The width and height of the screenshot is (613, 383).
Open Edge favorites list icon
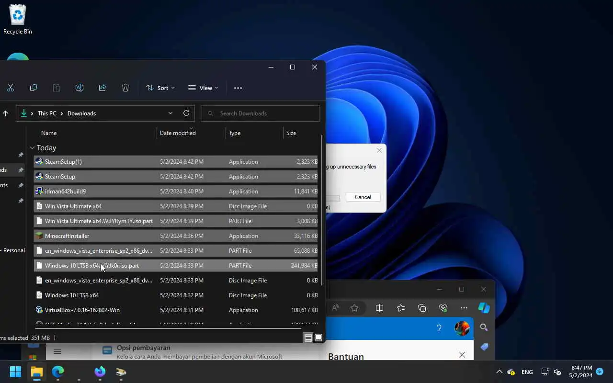[x=401, y=308]
